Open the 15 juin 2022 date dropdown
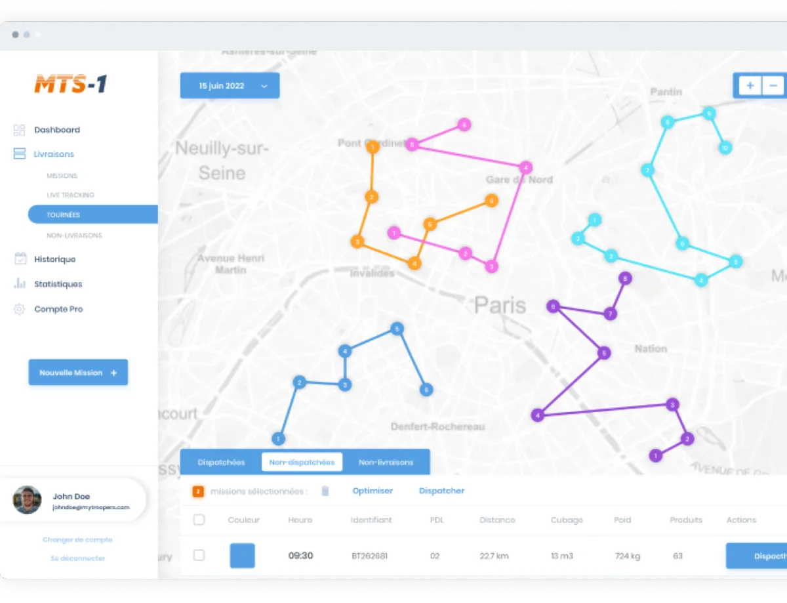787x603 pixels. (x=230, y=86)
